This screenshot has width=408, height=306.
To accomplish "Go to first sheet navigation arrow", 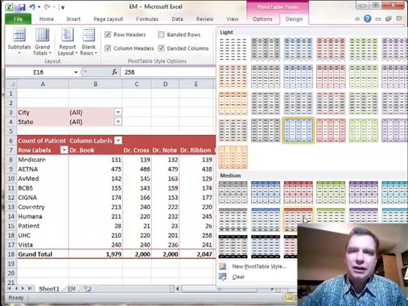I will (x=10, y=288).
